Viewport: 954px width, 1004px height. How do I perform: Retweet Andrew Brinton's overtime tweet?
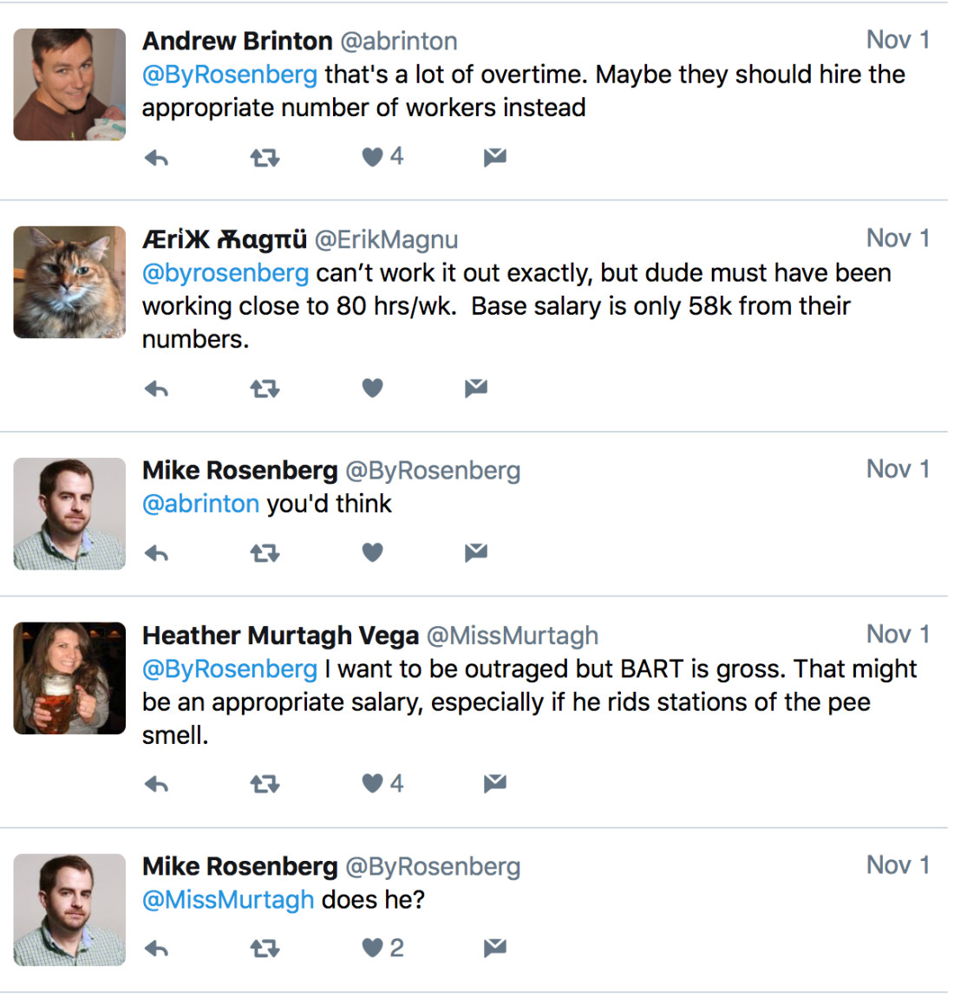[x=265, y=158]
